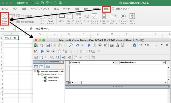Click the first indent icon in edit toolbar

pyautogui.click(x=64, y=57)
